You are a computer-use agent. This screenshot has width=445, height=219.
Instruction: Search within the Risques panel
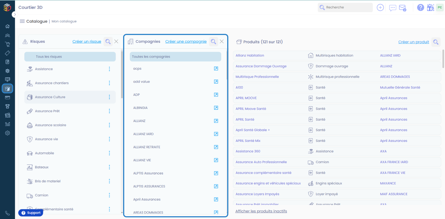tap(108, 42)
